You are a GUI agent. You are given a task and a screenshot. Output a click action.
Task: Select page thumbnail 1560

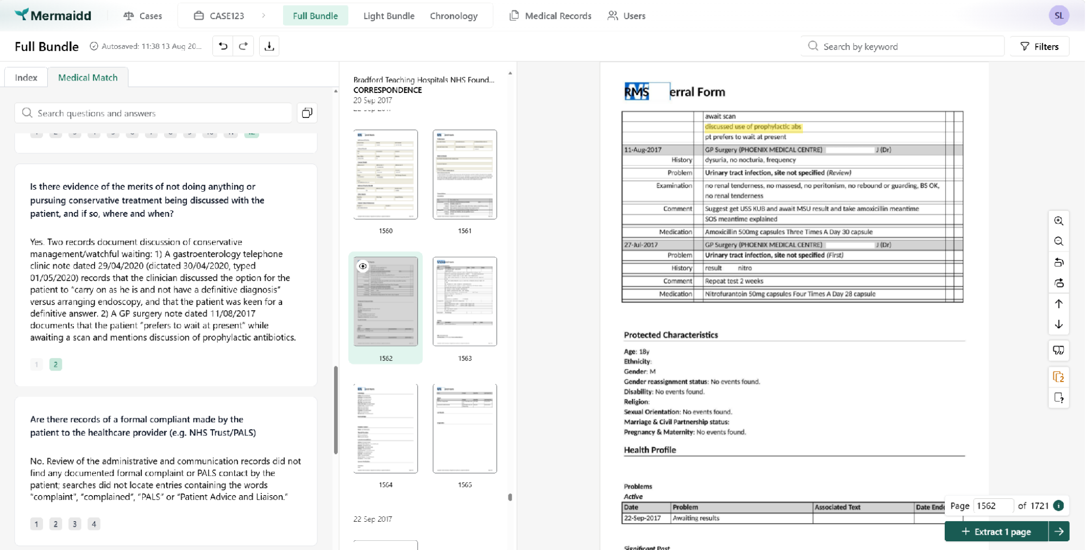click(x=386, y=174)
